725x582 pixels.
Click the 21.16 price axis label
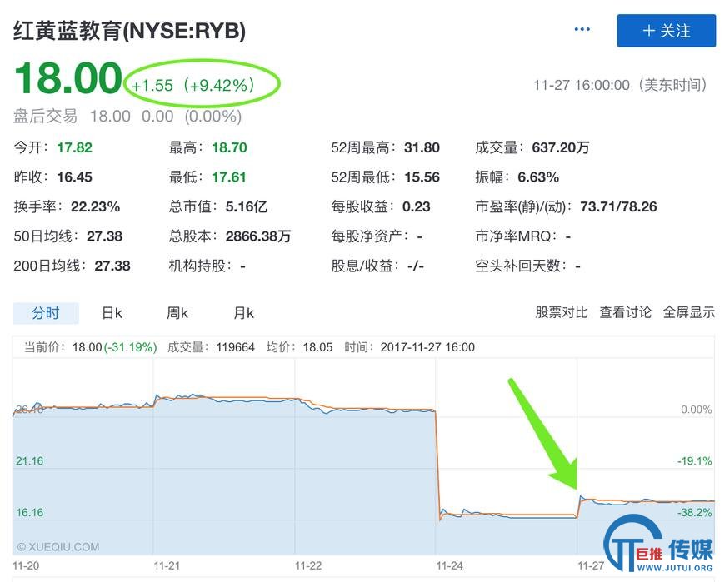point(30,461)
